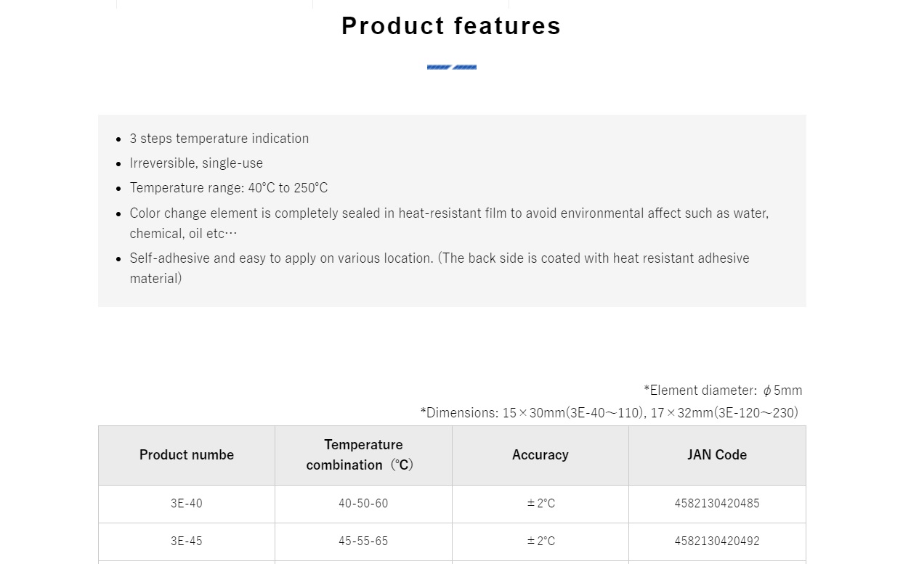Click the 'Irreversible, single-use' bullet text

(x=196, y=163)
